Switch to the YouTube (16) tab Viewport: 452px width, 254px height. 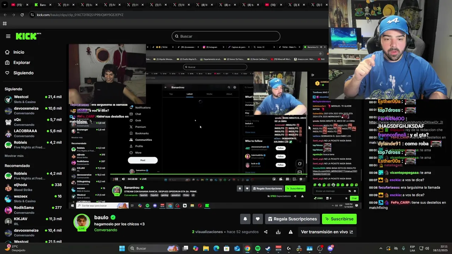point(274,5)
